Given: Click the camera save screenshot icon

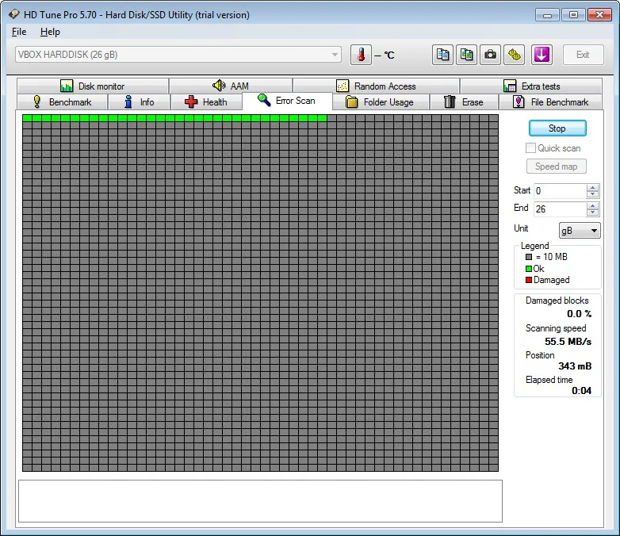Looking at the screenshot, I should pyautogui.click(x=490, y=55).
